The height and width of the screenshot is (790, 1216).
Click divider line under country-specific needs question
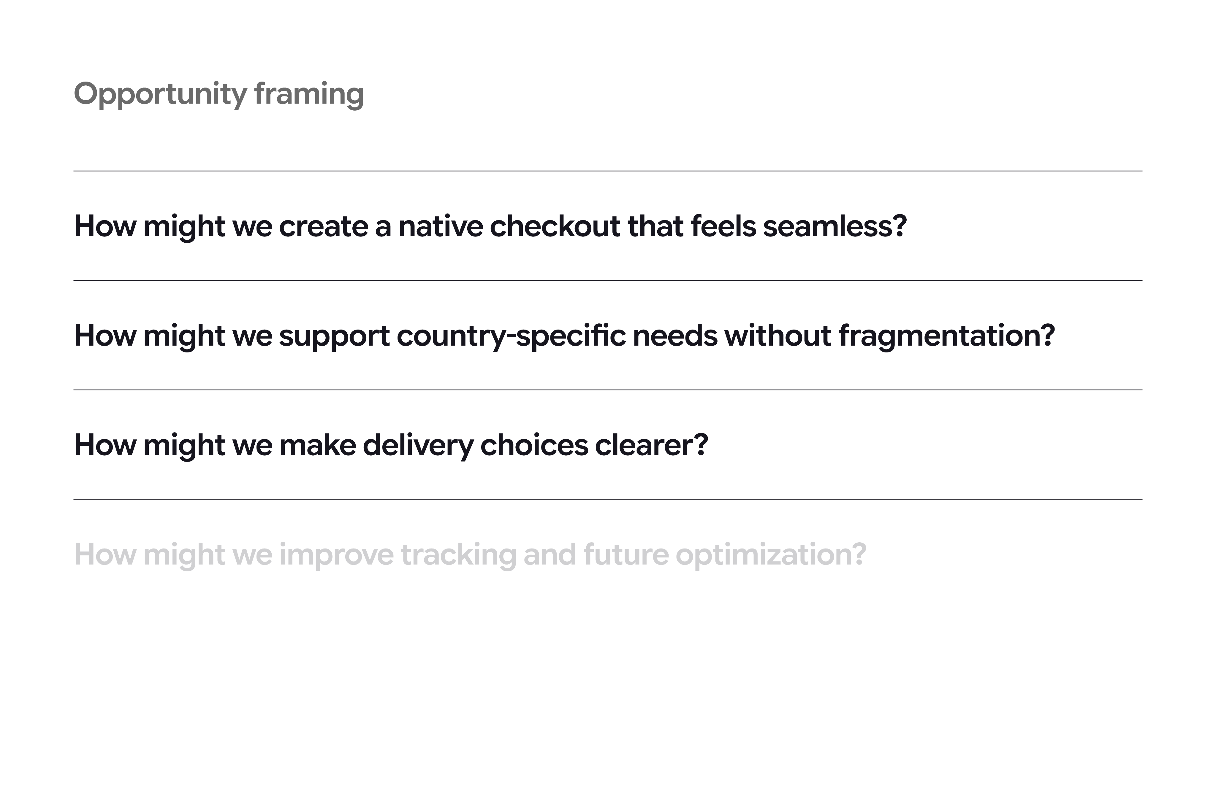[x=608, y=390]
